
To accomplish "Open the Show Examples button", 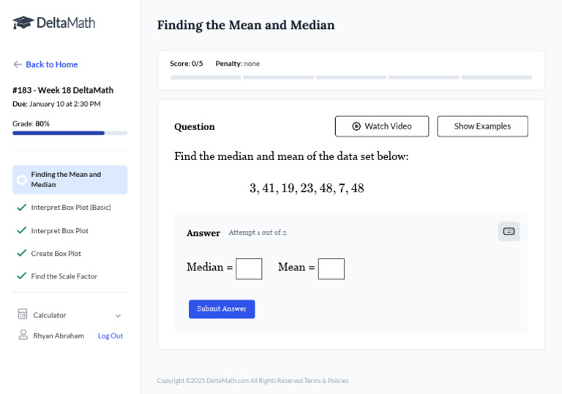I will (482, 126).
